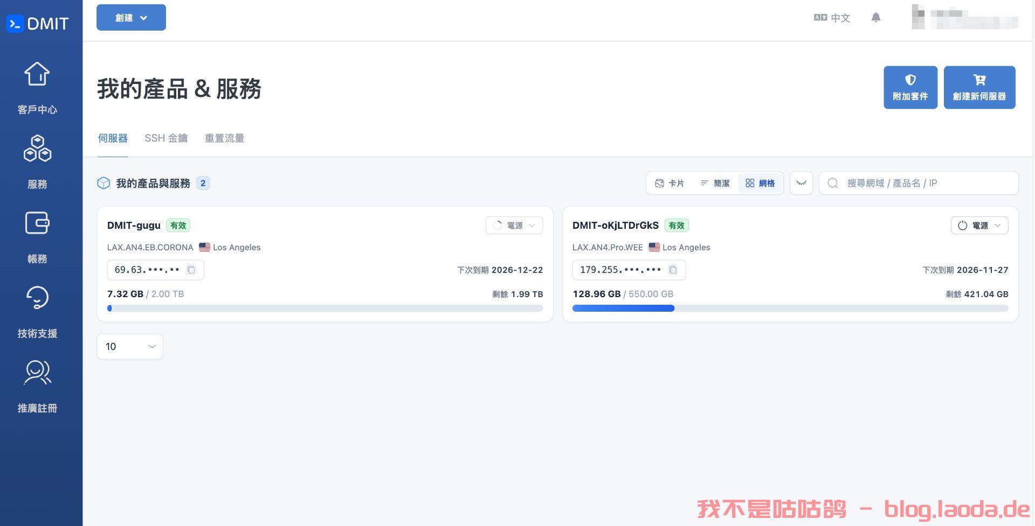This screenshot has width=1035, height=526.
Task: Click the 7.32 GB usage value
Action: 125,294
